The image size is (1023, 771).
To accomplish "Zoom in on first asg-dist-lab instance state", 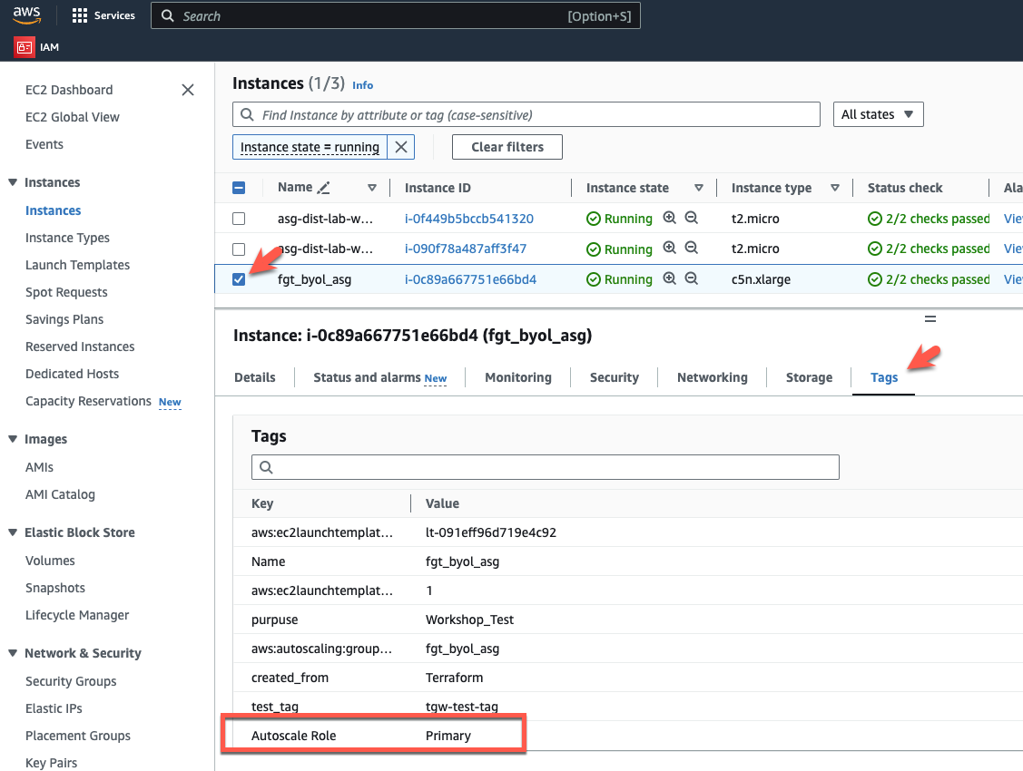I will point(669,218).
